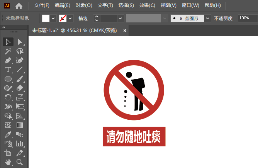The image size is (258, 168).
Task: Select the Symbol Sprayer tool
Action: coord(8,144)
